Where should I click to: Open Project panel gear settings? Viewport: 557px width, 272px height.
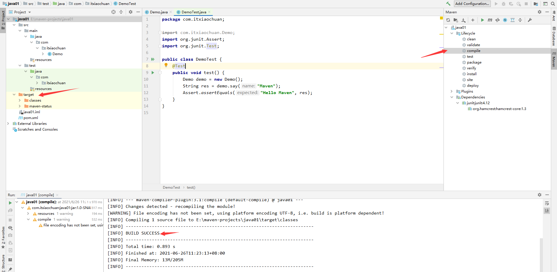131,12
